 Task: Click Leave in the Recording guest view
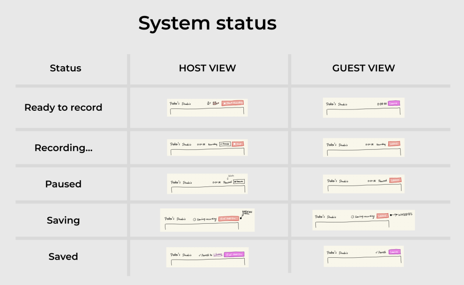[x=394, y=144]
